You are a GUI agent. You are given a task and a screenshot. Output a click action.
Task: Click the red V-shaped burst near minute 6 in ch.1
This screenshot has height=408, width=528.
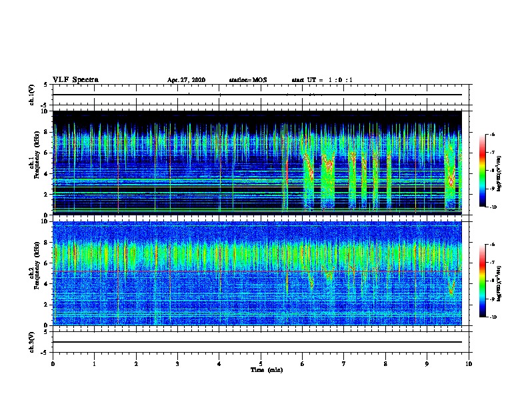310,167
